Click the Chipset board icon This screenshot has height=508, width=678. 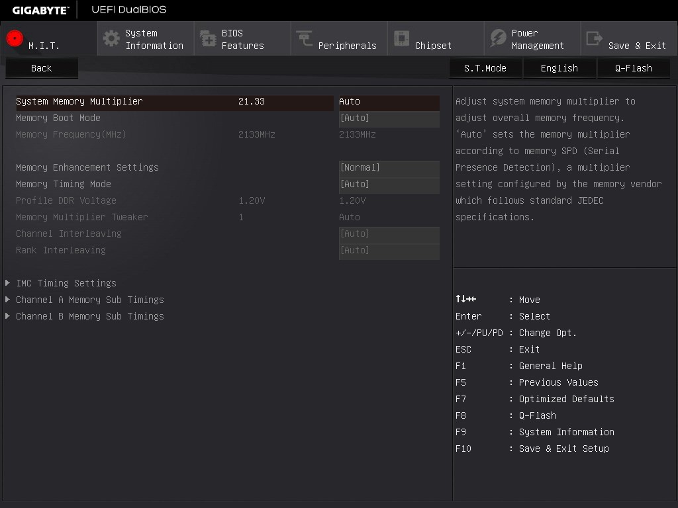pyautogui.click(x=401, y=38)
